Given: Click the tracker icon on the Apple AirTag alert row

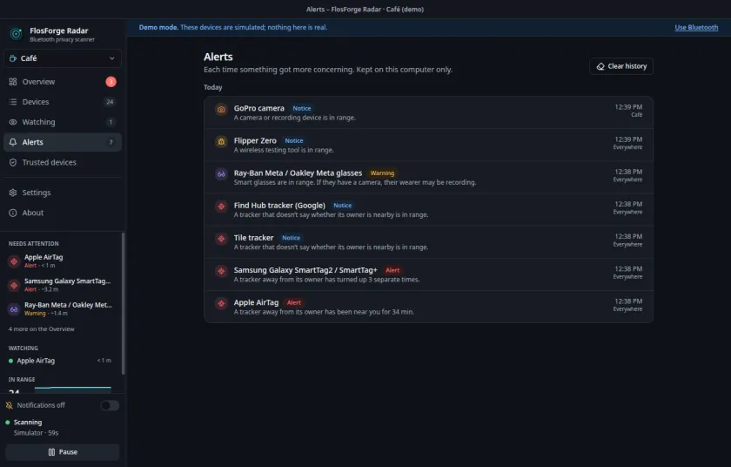Looking at the screenshot, I should (x=221, y=304).
